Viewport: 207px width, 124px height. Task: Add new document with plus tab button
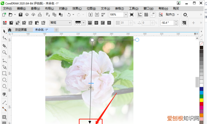(56, 30)
